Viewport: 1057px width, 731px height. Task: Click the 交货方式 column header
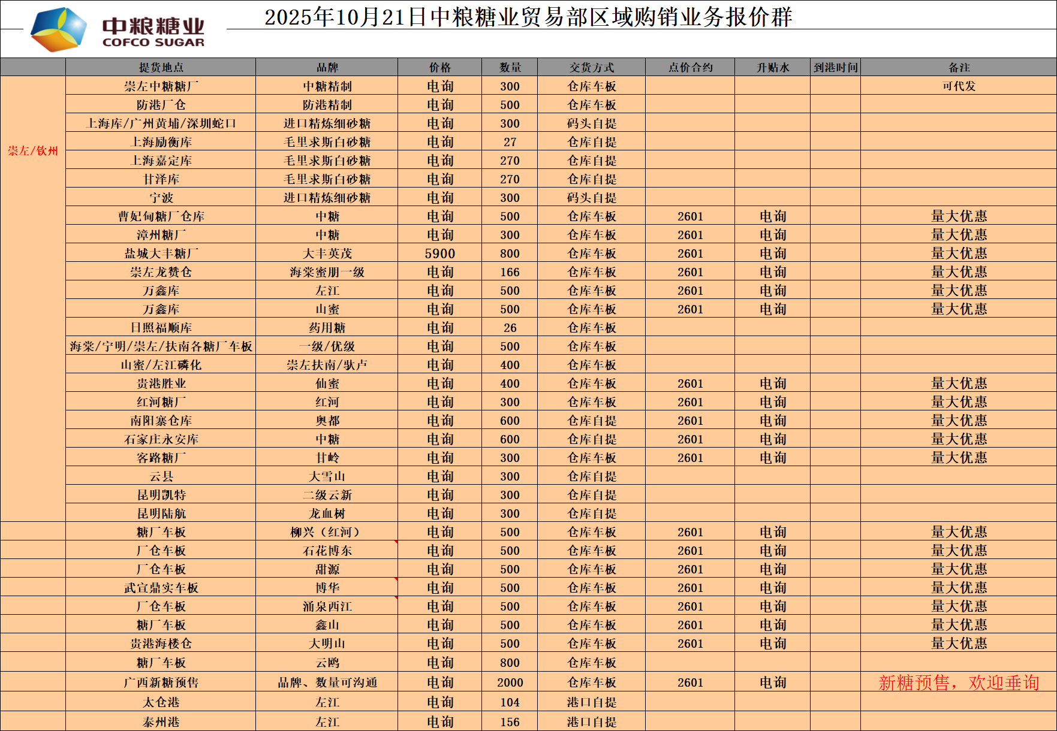pyautogui.click(x=591, y=67)
